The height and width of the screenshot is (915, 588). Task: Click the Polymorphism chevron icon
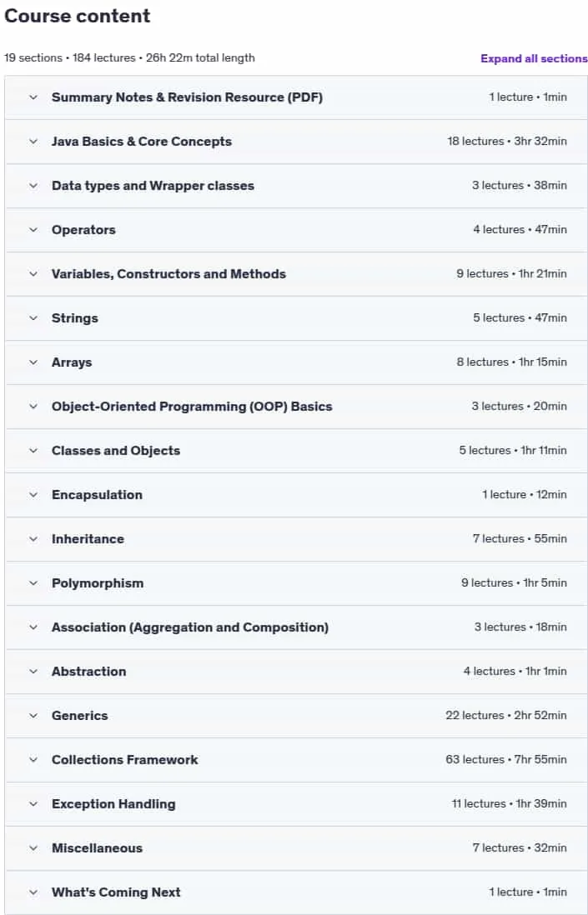[33, 583]
